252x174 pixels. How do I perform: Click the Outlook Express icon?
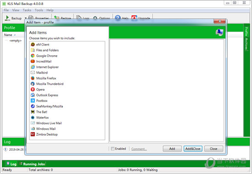(33, 95)
